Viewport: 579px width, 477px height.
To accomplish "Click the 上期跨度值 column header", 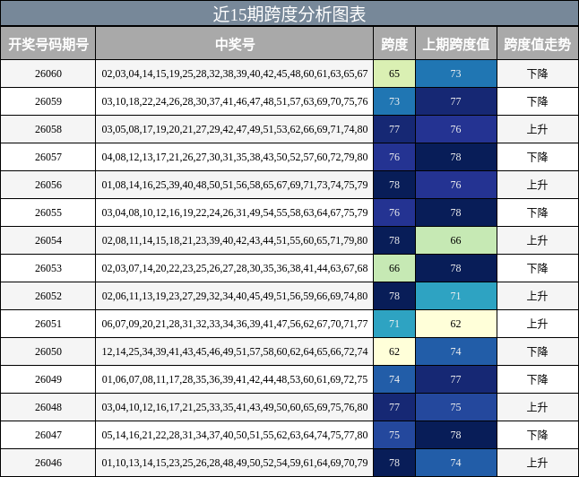I will (456, 44).
